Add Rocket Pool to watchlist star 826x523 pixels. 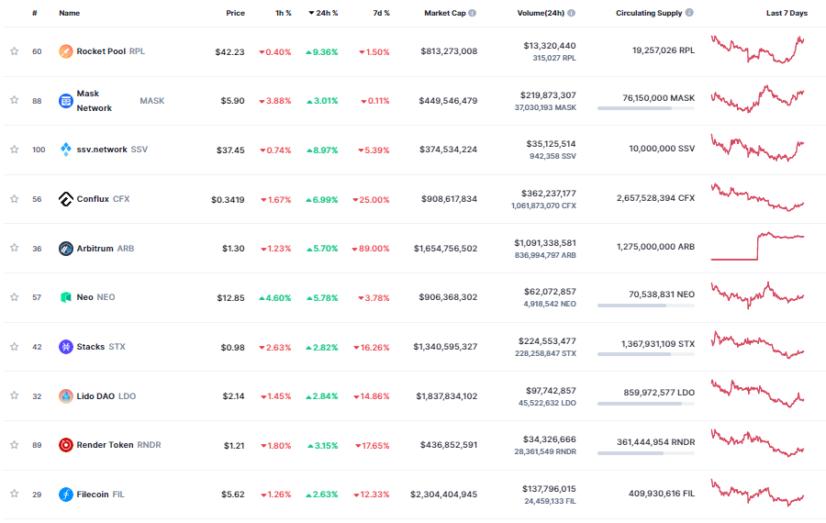tap(14, 51)
